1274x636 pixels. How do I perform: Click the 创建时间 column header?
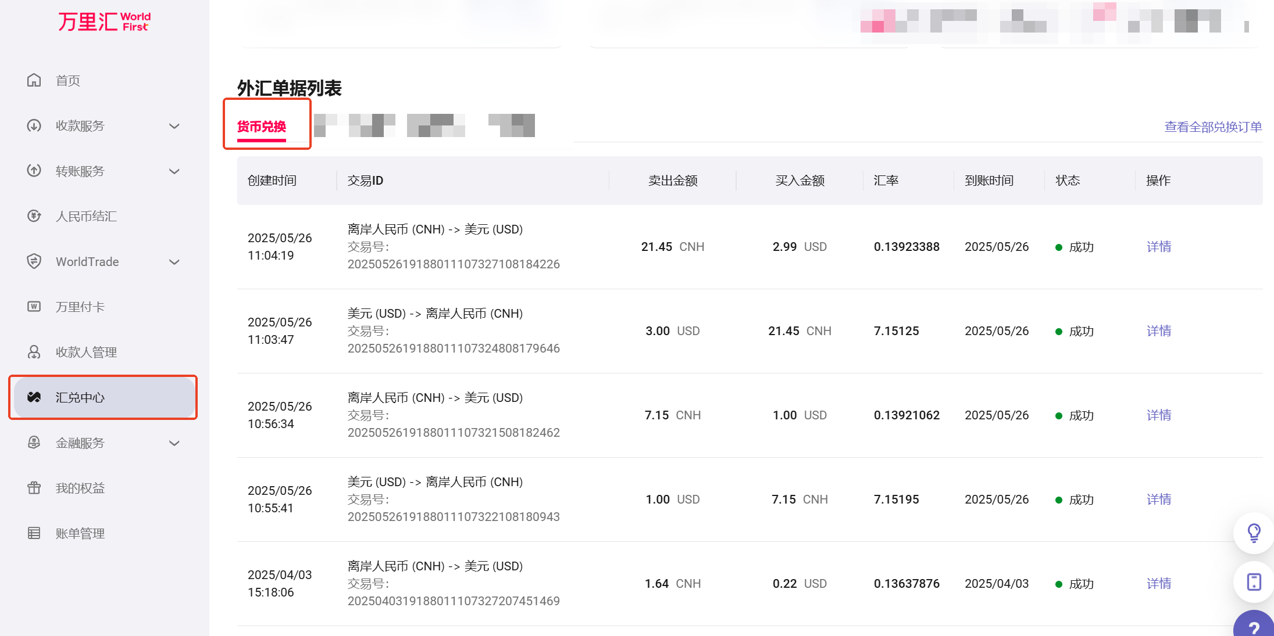[x=272, y=181]
